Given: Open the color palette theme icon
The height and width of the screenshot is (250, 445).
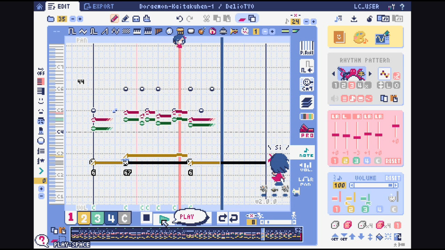Looking at the screenshot, I should click(361, 37).
